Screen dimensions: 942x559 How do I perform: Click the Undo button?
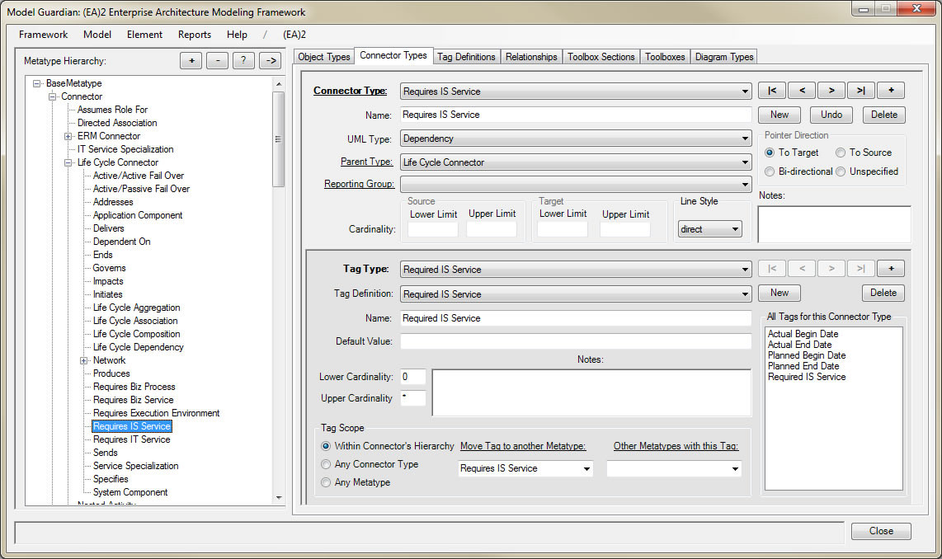click(831, 115)
